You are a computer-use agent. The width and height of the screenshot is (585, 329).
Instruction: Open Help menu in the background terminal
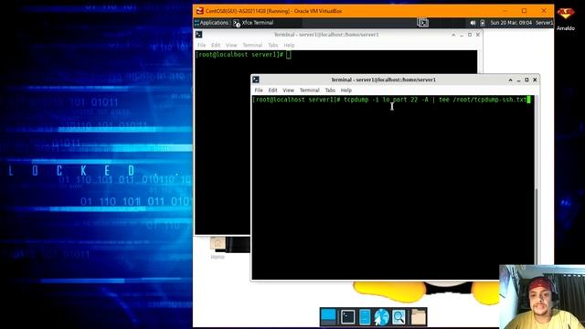point(289,45)
